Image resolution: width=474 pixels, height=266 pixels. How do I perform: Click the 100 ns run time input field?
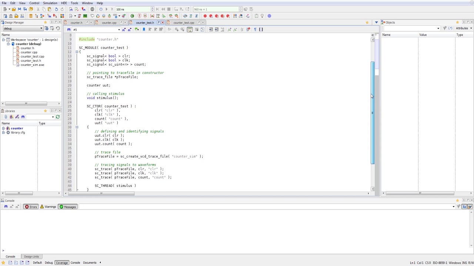(x=133, y=9)
